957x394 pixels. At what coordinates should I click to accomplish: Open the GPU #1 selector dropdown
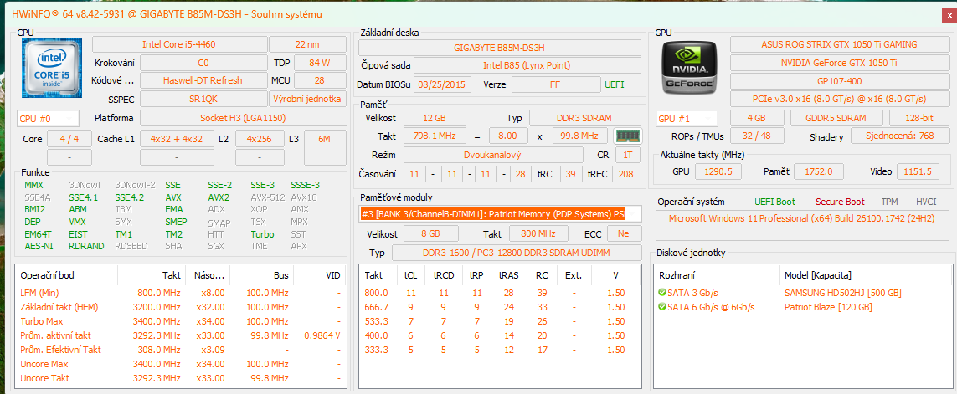pyautogui.click(x=687, y=118)
